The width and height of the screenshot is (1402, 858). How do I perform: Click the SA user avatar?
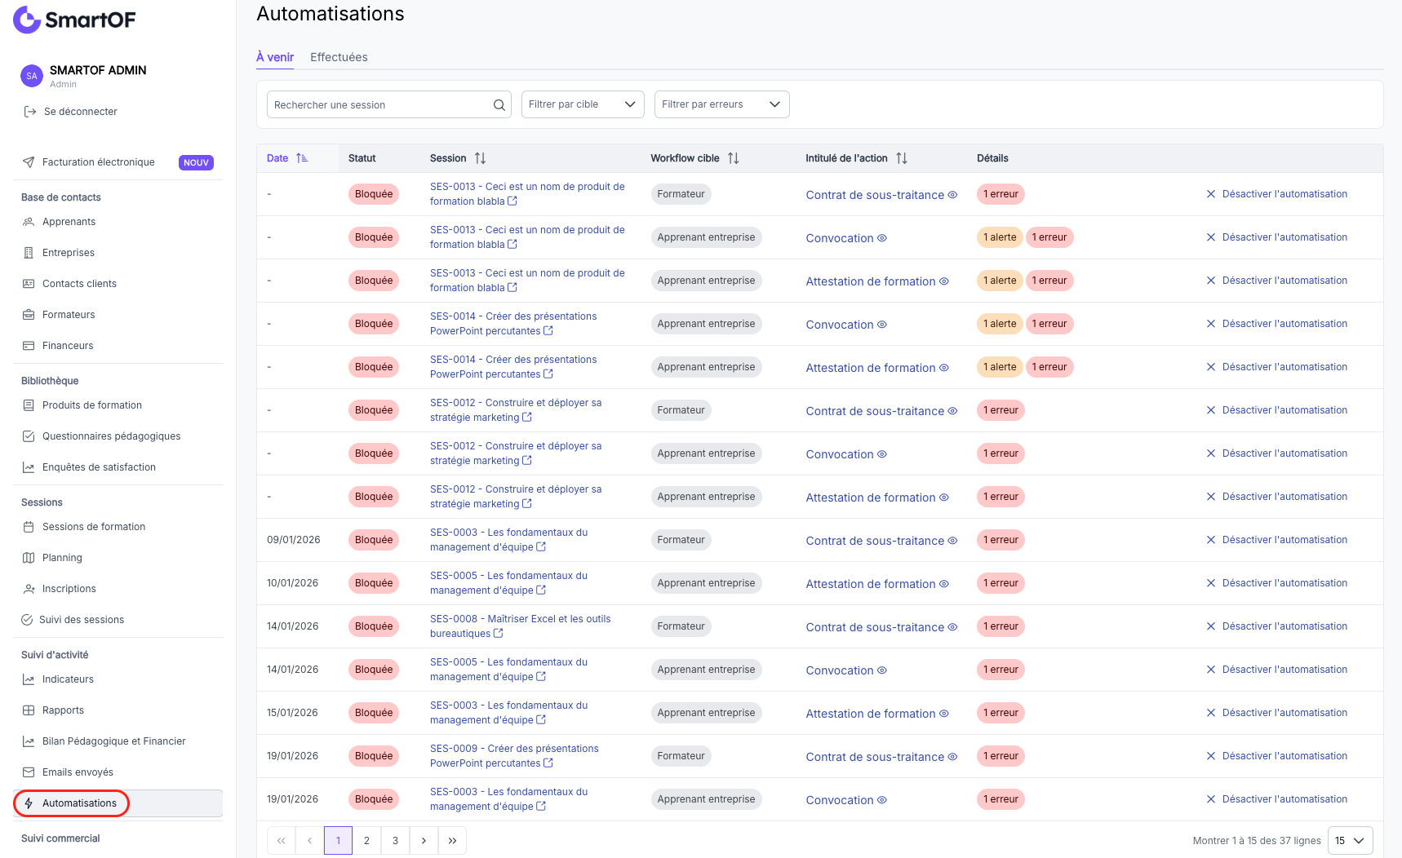click(x=31, y=76)
